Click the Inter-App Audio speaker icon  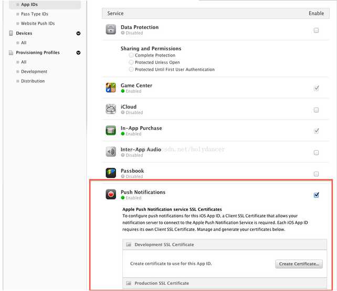tap(111, 152)
